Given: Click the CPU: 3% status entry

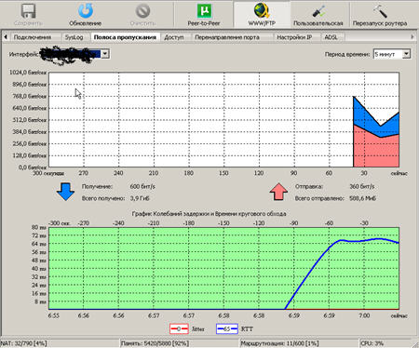Looking at the screenshot, I should pyautogui.click(x=372, y=343).
